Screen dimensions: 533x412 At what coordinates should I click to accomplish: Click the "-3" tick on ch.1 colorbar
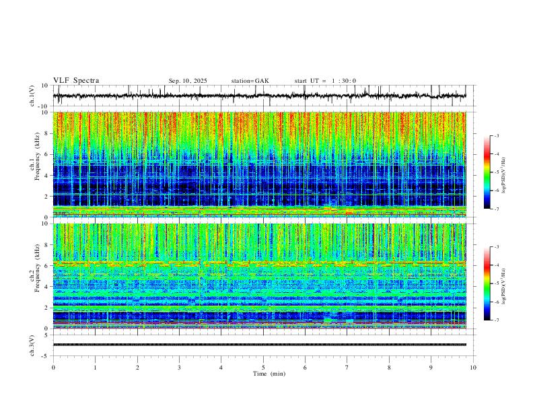point(497,135)
